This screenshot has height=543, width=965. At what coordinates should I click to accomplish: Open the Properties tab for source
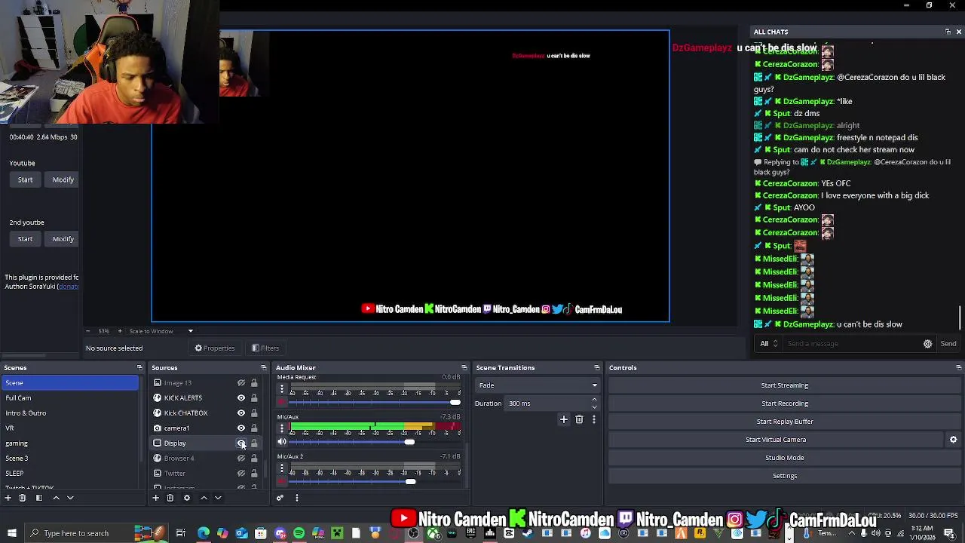(x=215, y=348)
